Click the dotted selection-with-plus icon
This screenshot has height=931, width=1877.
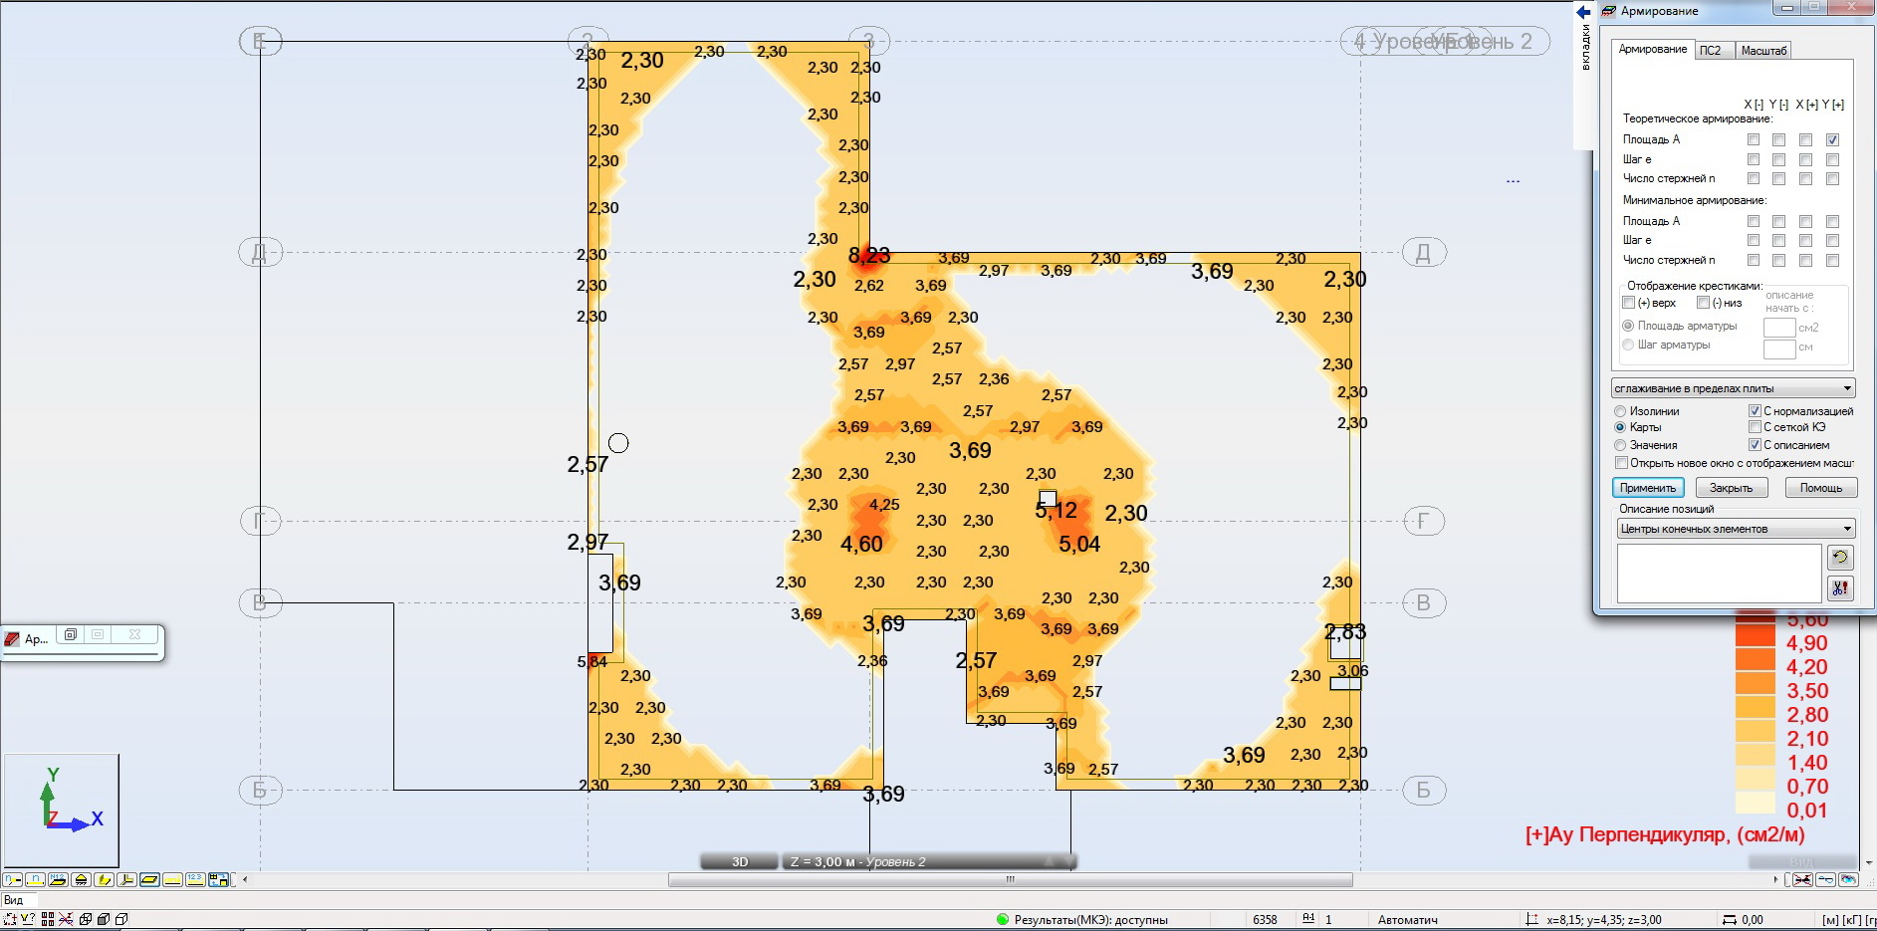point(10,919)
